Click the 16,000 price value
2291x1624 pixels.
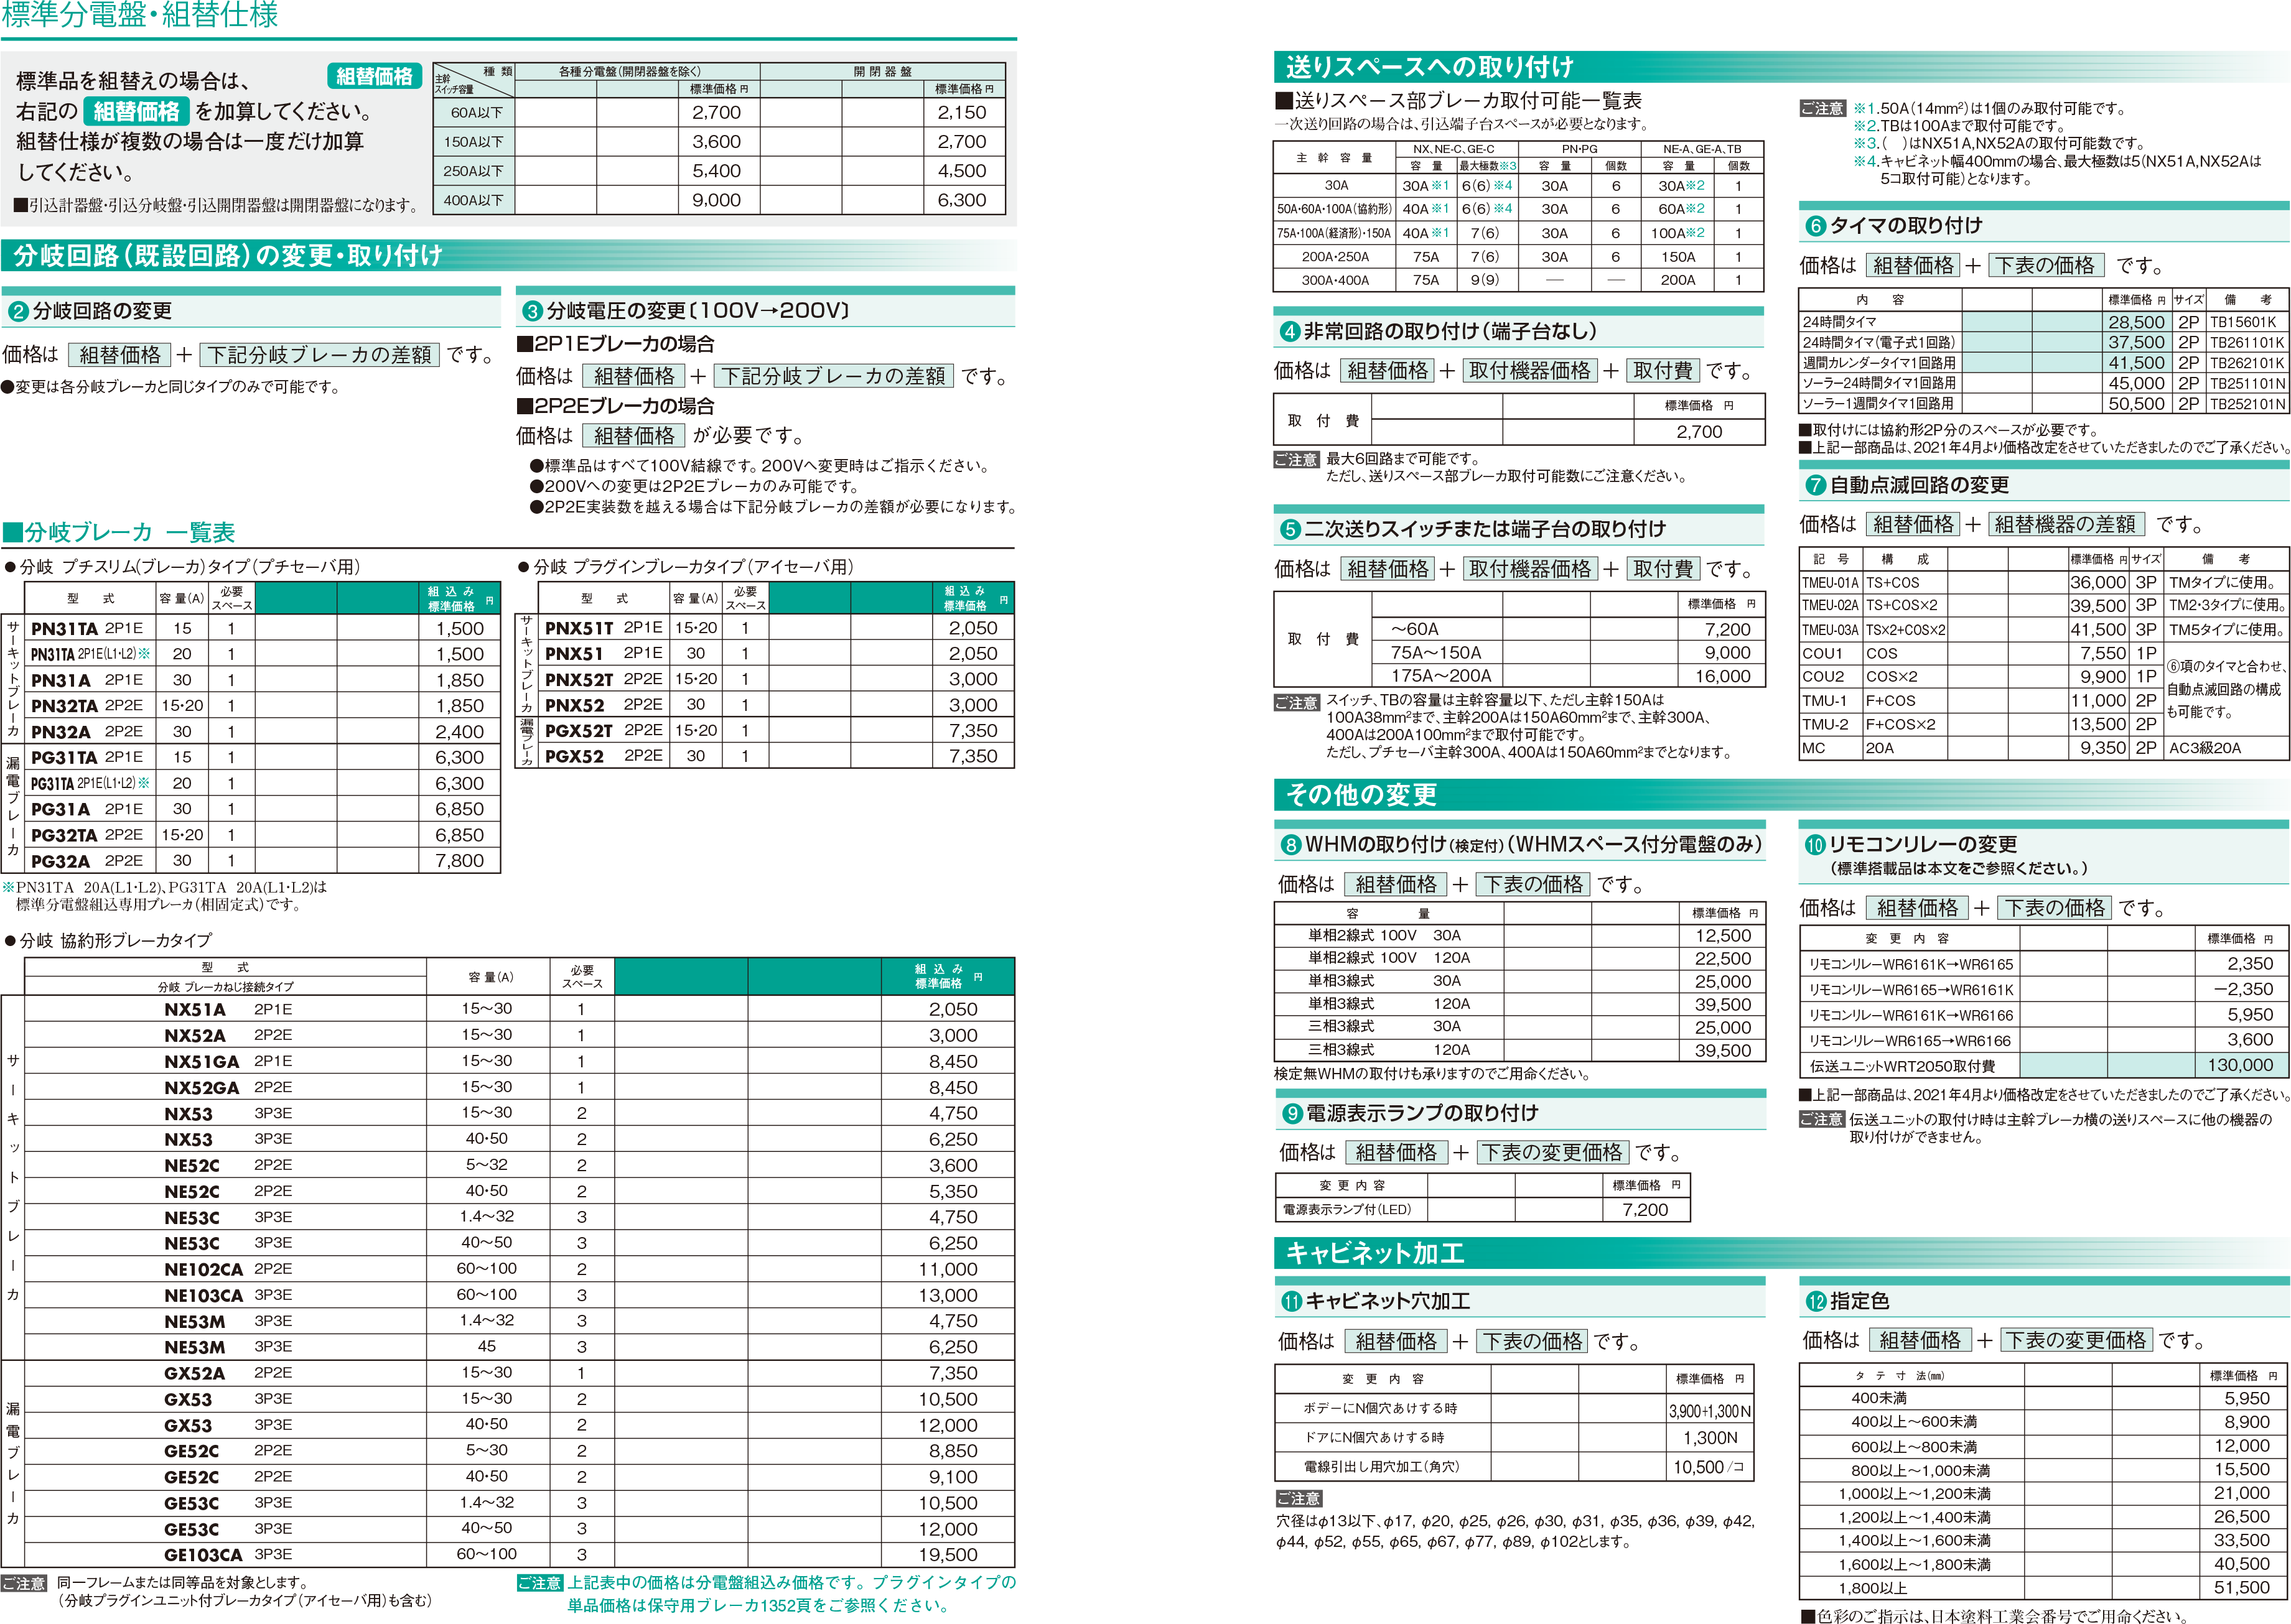(x=1723, y=677)
